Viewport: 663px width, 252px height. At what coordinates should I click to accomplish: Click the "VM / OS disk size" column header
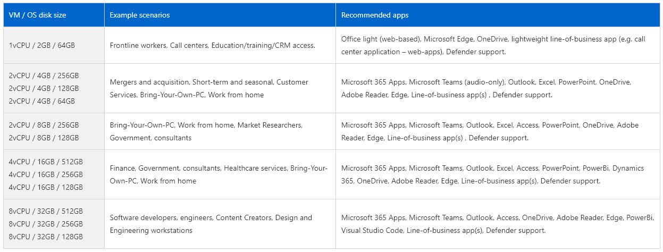click(x=37, y=15)
